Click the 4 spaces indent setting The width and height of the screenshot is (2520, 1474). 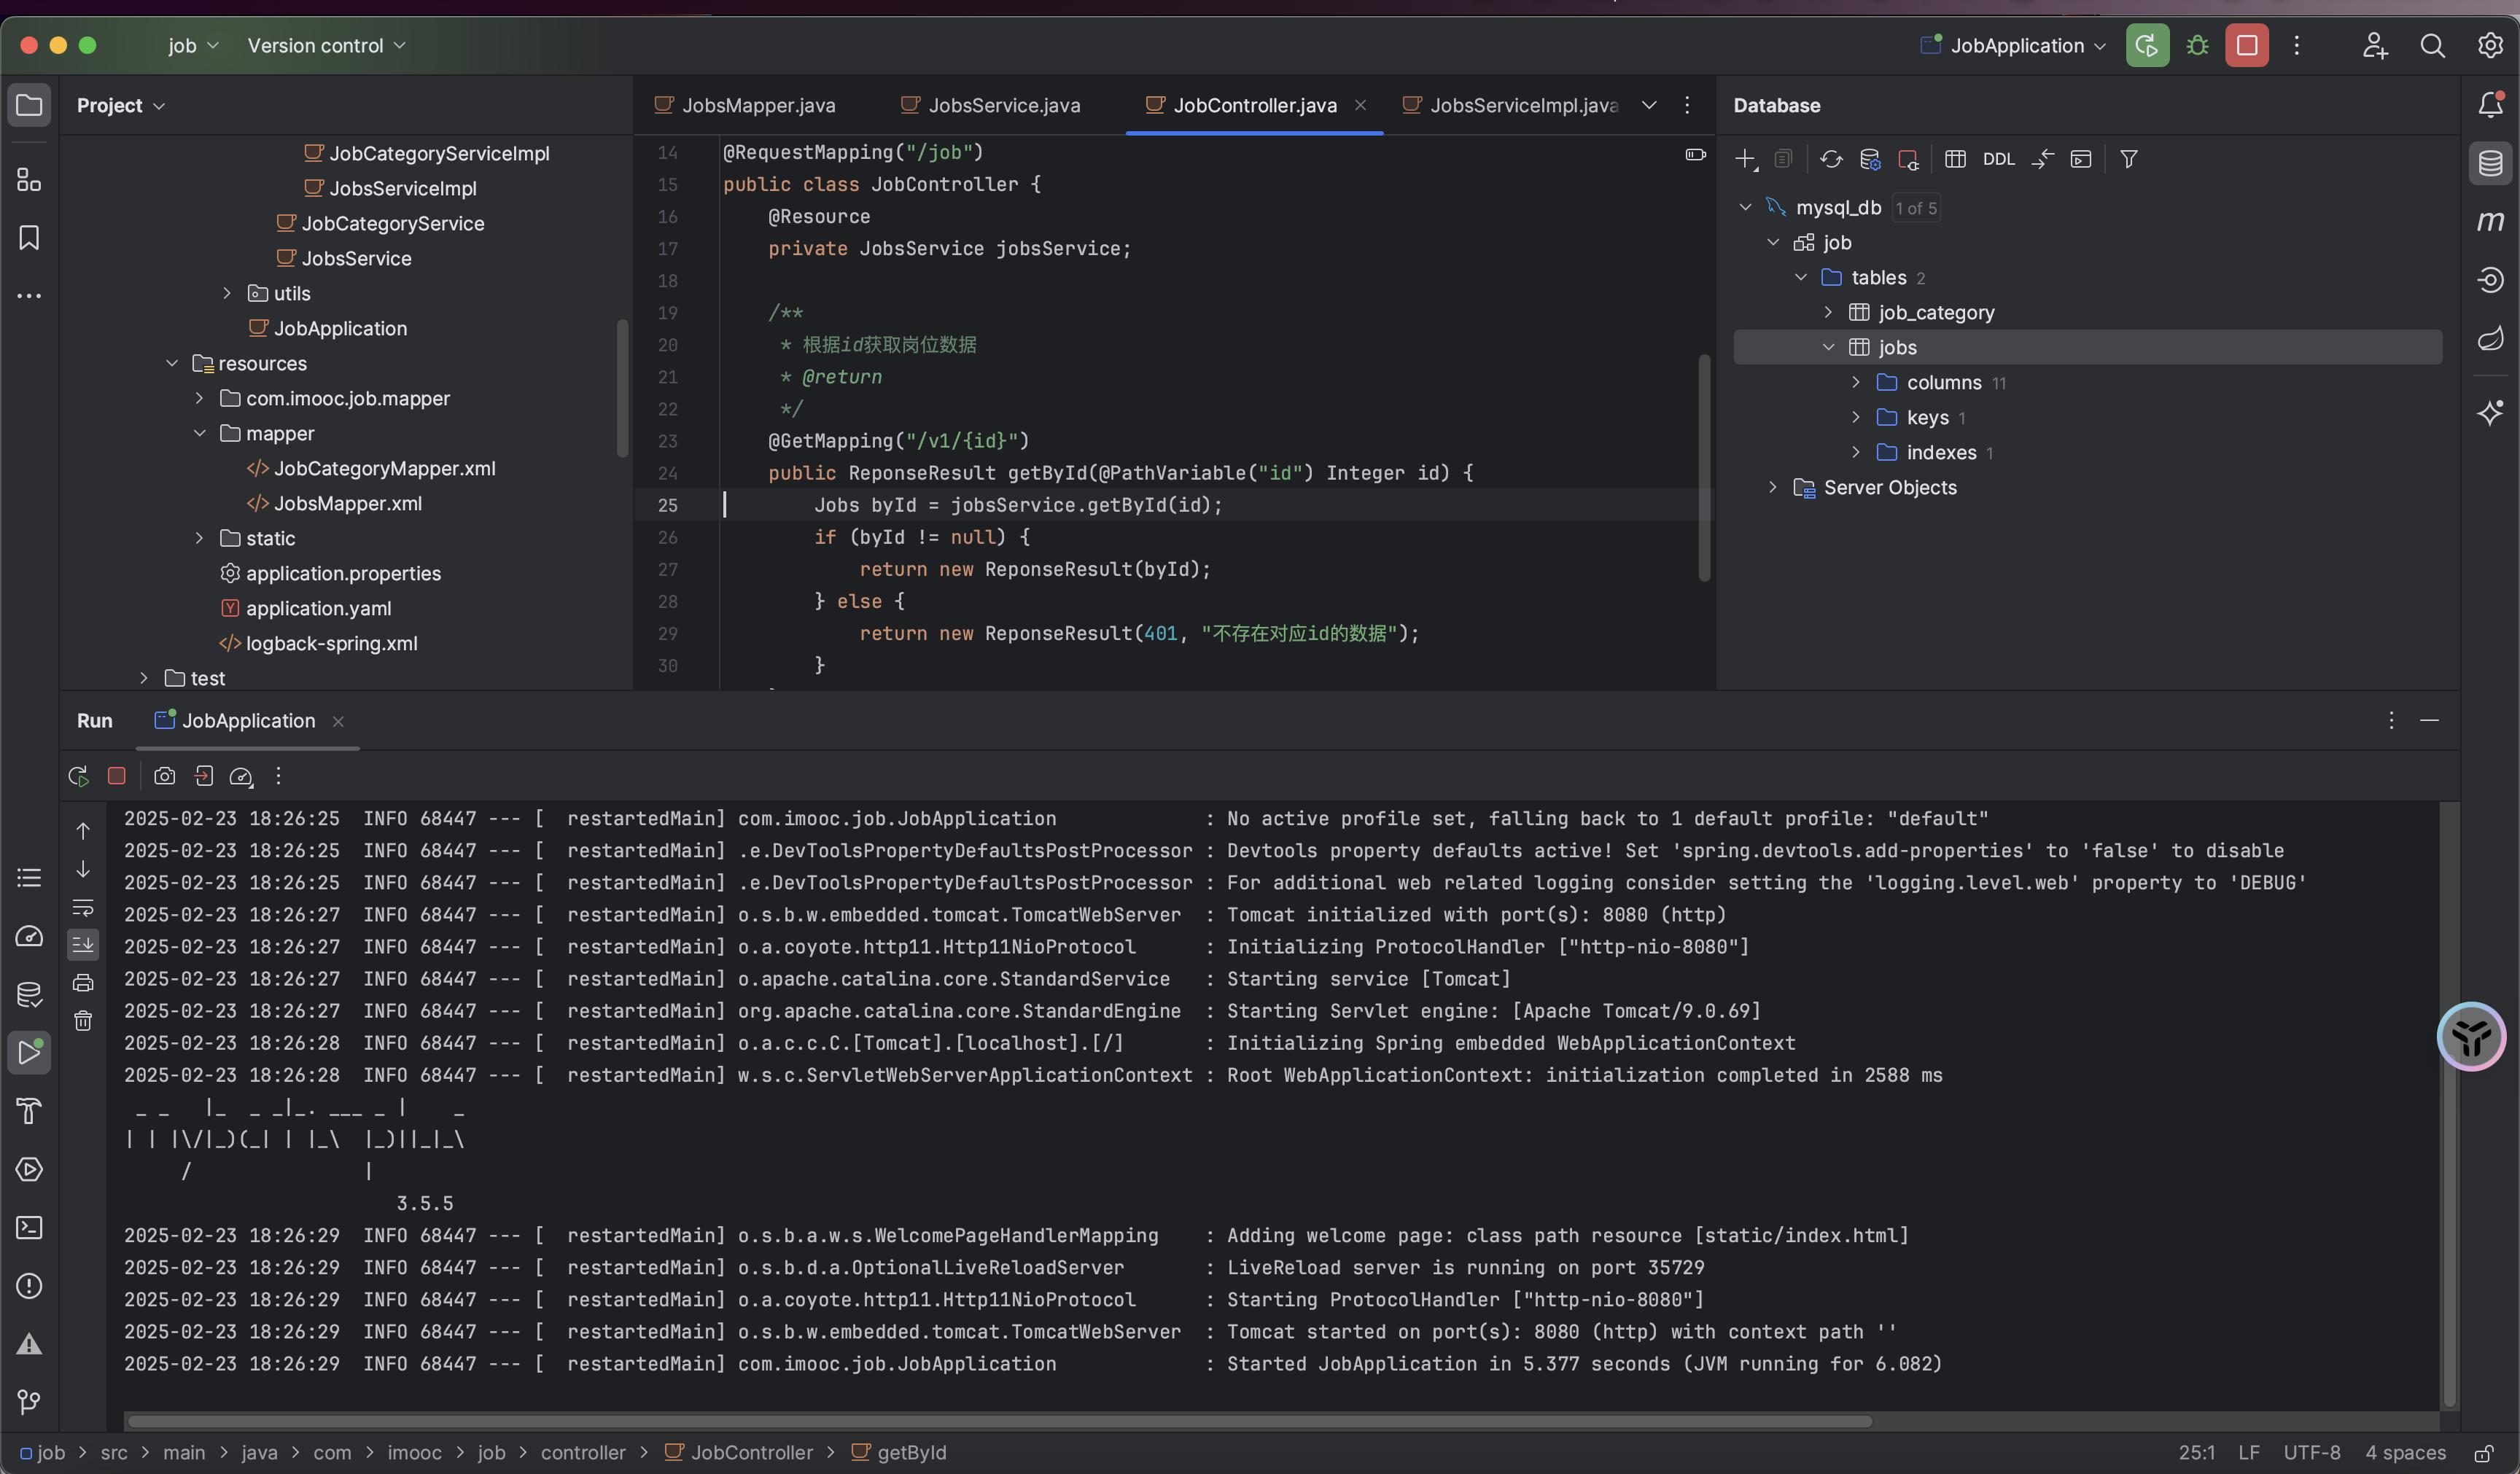point(2405,1452)
